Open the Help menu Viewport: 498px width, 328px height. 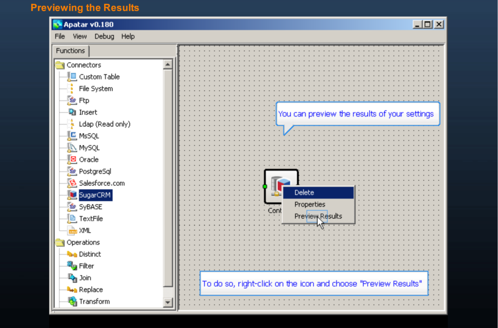coord(128,36)
